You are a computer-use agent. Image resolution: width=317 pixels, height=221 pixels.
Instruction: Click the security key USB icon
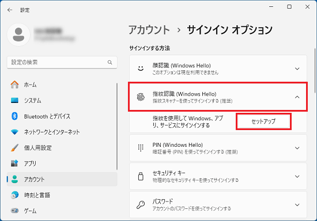point(141,176)
